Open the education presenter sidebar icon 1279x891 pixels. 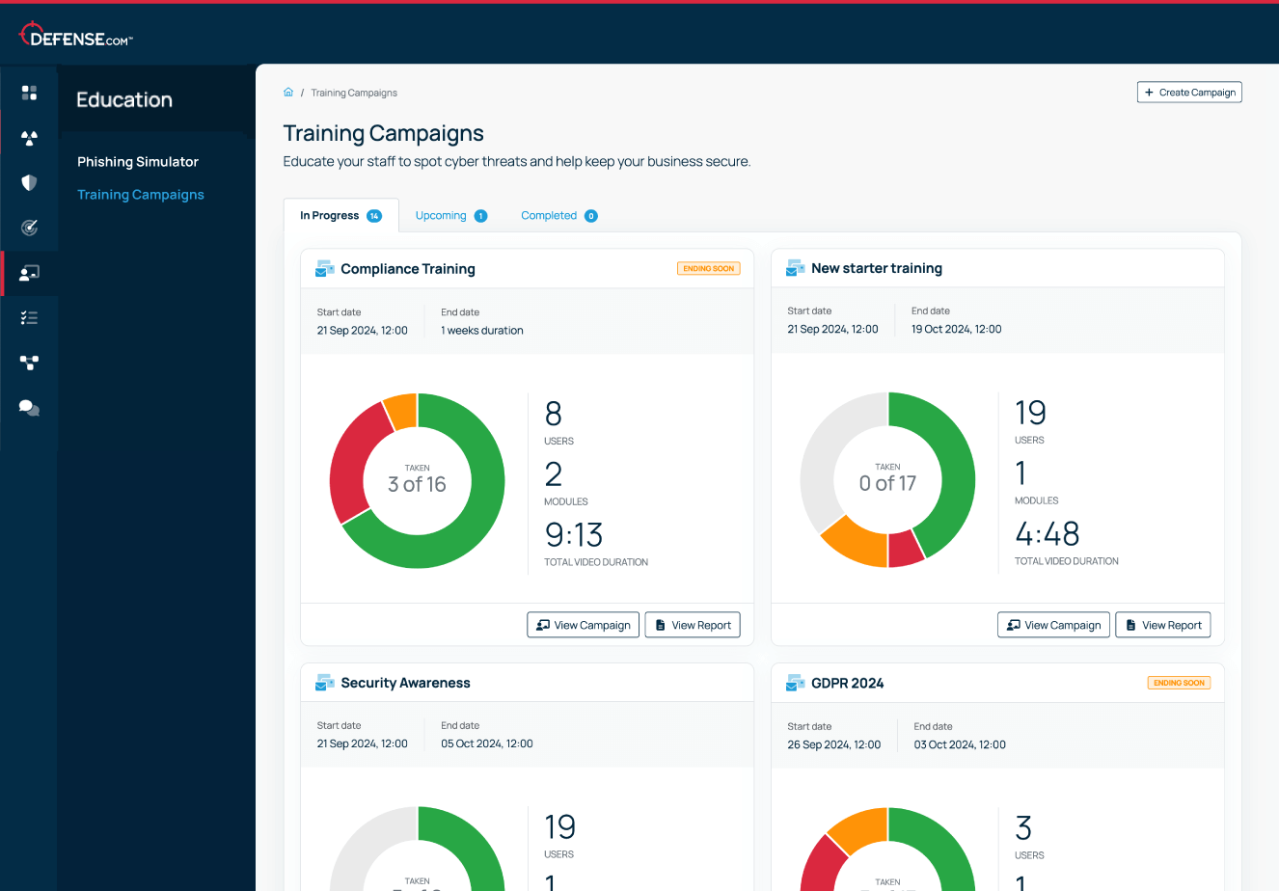pyautogui.click(x=29, y=273)
